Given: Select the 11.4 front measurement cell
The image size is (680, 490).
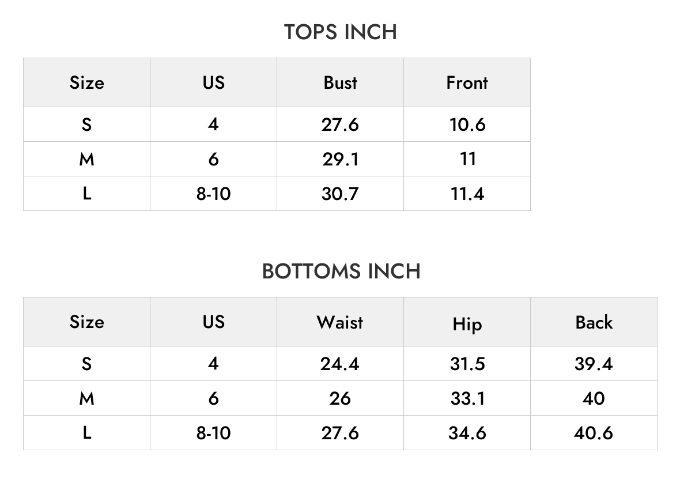Looking at the screenshot, I should click(467, 194).
